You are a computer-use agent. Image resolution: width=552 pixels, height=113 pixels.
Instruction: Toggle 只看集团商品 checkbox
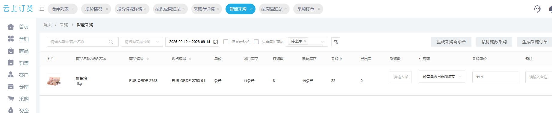tap(256, 42)
